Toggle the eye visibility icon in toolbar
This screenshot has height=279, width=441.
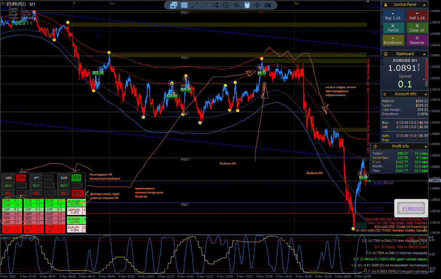pyautogui.click(x=236, y=5)
